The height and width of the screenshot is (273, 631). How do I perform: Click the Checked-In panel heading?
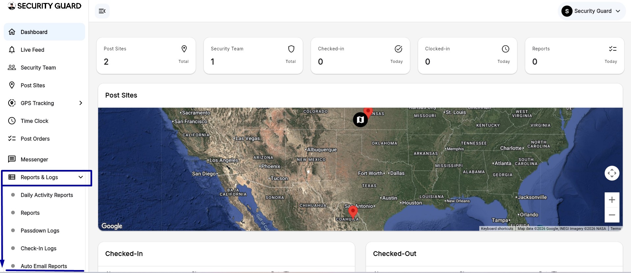pyautogui.click(x=124, y=254)
